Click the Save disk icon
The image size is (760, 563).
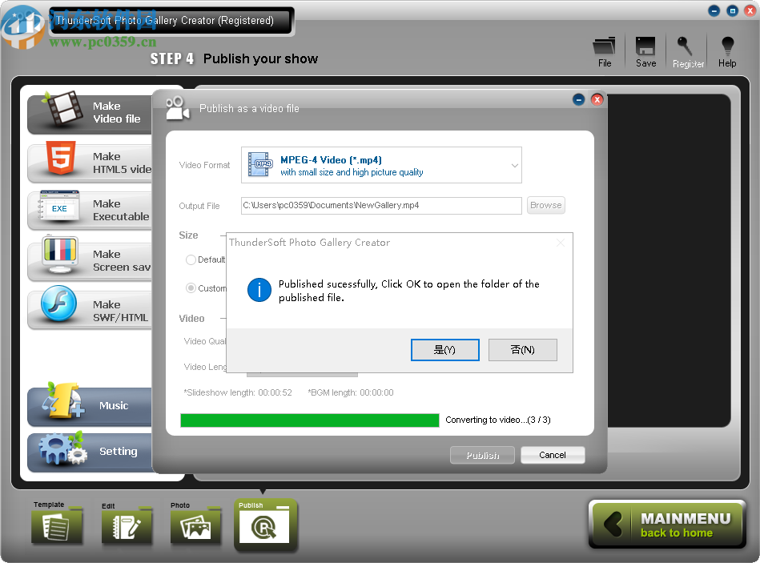click(645, 52)
